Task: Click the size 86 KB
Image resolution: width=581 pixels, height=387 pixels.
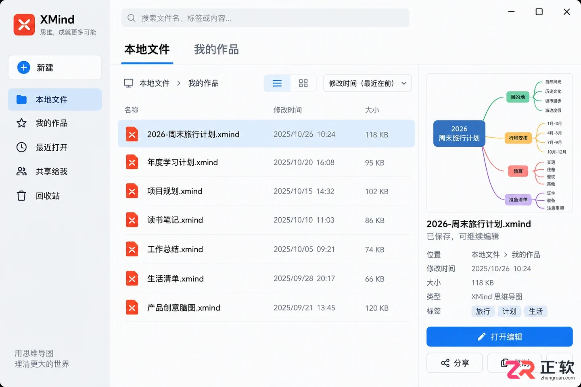Action: (374, 220)
